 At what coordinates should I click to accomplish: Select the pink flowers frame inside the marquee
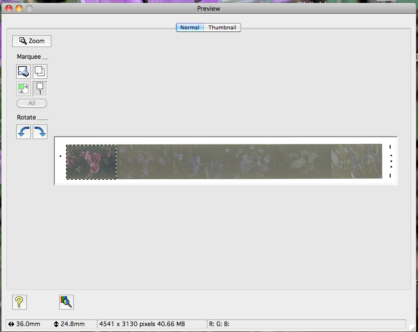91,162
